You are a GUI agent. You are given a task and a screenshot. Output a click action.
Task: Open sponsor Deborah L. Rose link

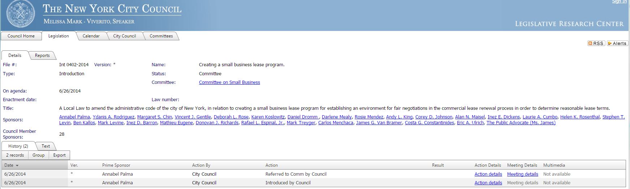tap(231, 117)
